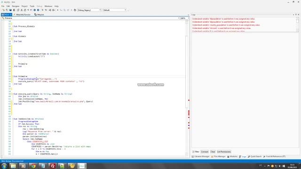This screenshot has height=169, width=301.
Task: Click the B4A Bridge: Disconnected status text
Action: [x=13, y=161]
